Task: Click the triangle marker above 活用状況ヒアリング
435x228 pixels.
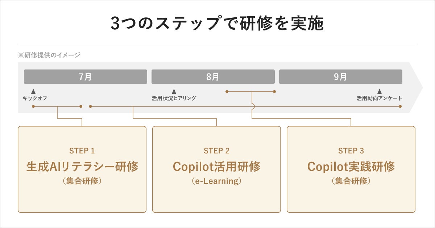Action: pos(174,91)
